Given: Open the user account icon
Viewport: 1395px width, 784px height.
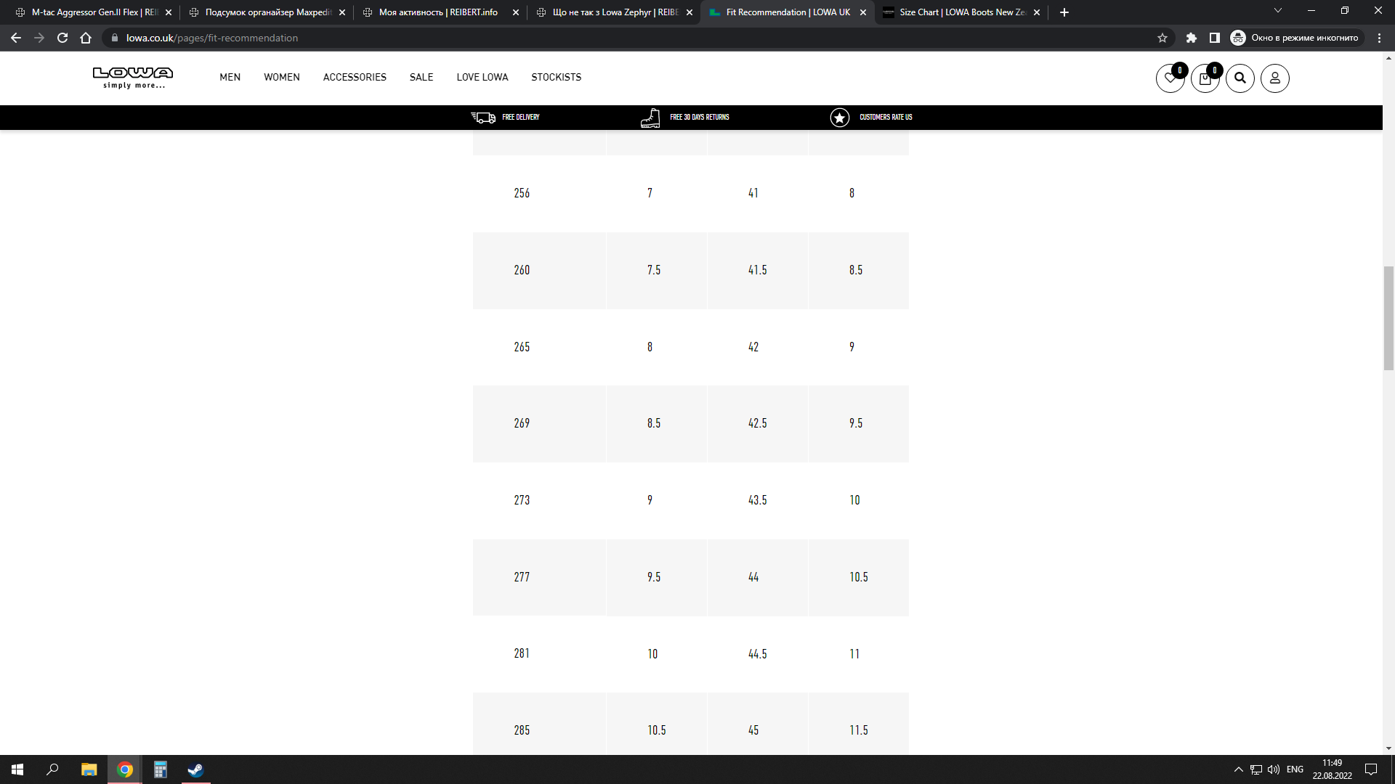Looking at the screenshot, I should coord(1274,78).
